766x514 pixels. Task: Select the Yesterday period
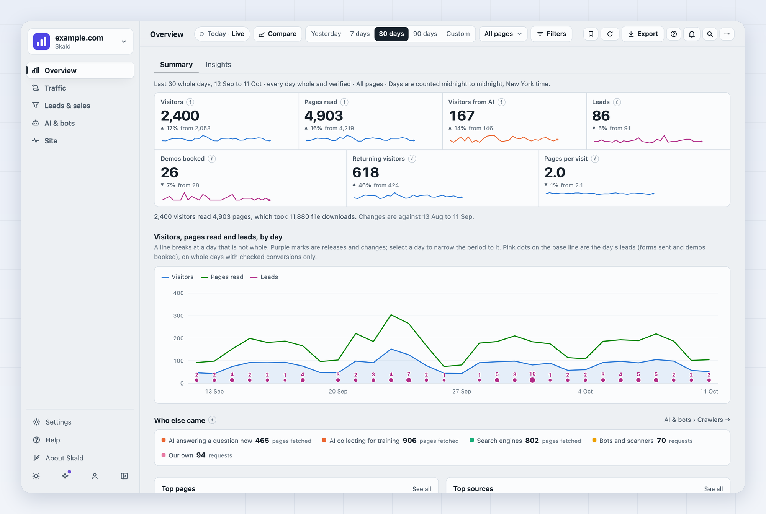[x=326, y=34]
